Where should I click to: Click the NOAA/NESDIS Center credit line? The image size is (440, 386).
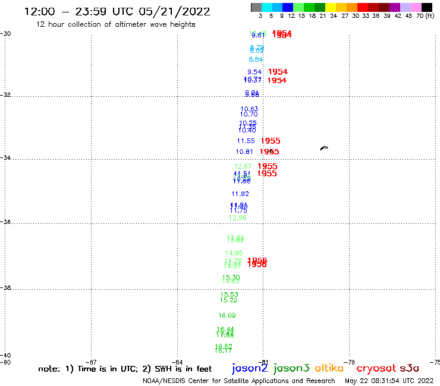(x=239, y=381)
